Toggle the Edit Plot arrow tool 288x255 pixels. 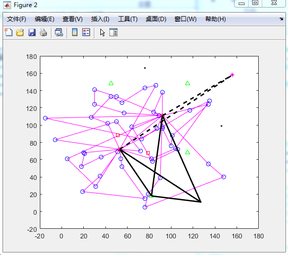coord(102,33)
